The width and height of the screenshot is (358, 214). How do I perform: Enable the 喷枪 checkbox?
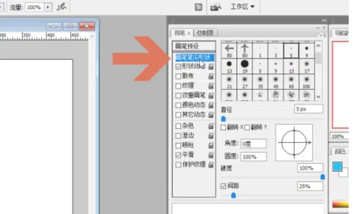point(178,145)
